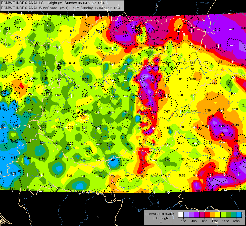Select the grid value 3.57

tap(167, 144)
